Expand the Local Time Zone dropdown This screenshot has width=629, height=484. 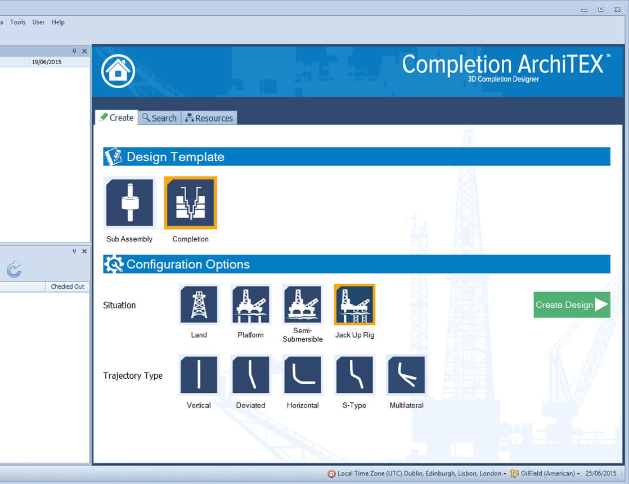(420, 473)
